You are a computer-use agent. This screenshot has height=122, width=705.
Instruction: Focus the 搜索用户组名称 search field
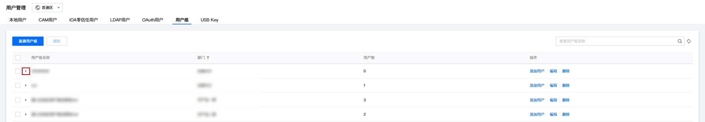(617, 41)
